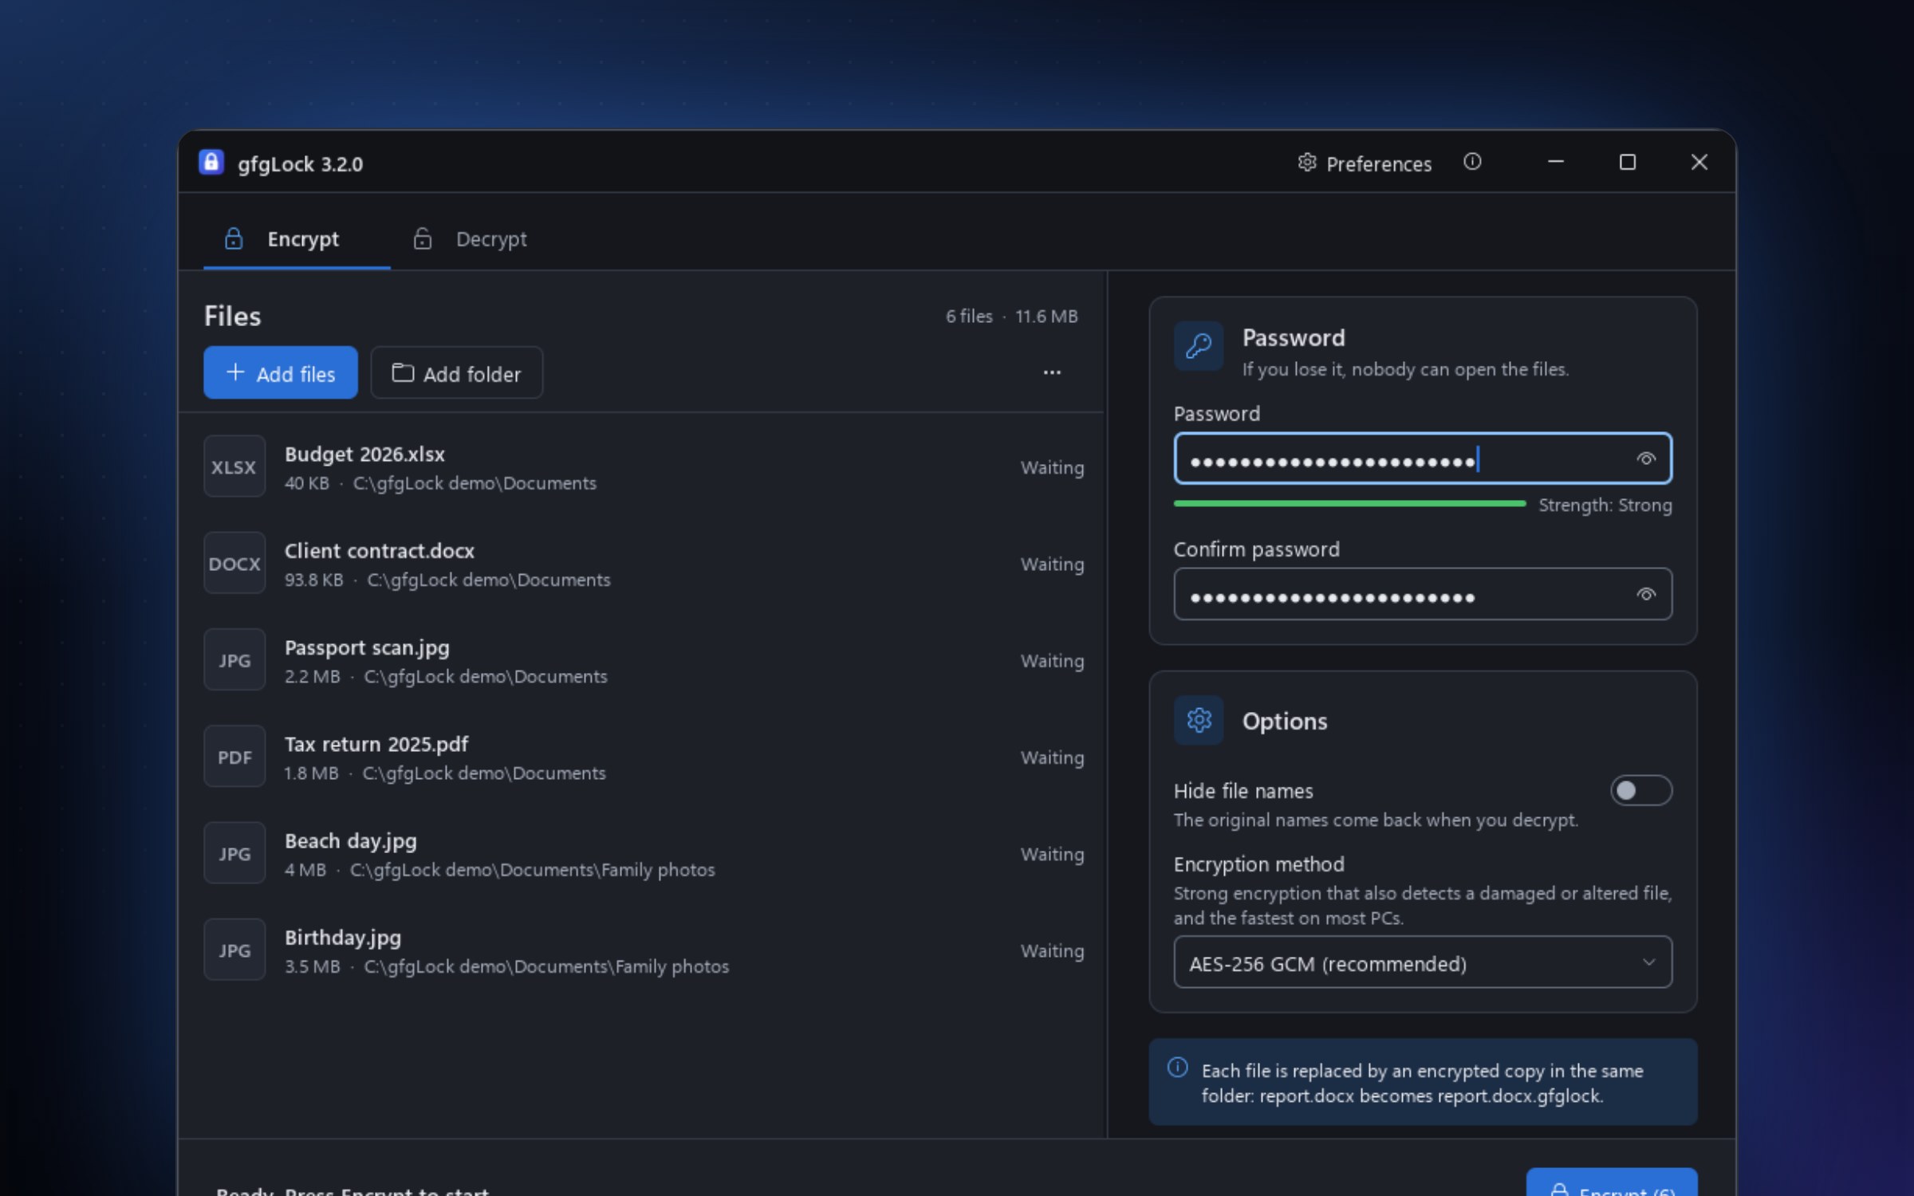Screen dimensions: 1914x1196
Task: Select the Birthday.jpg file name
Action: point(343,938)
